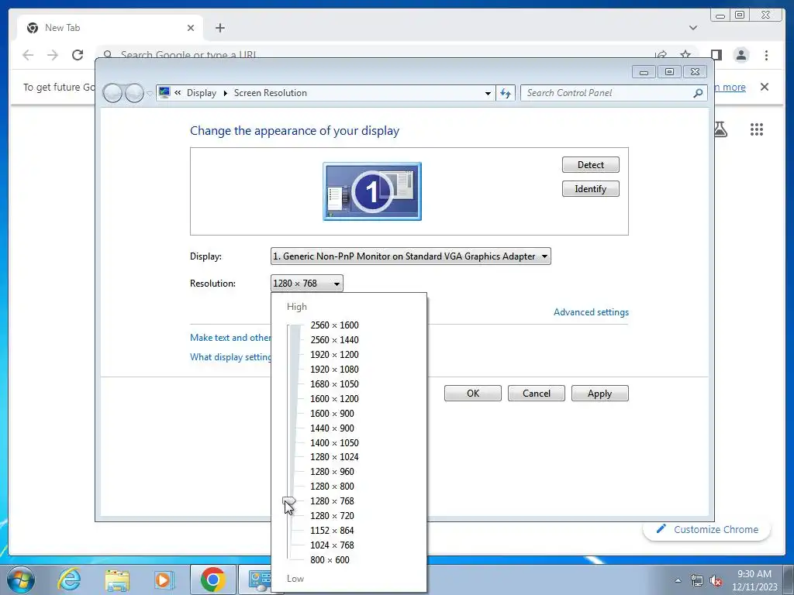Image resolution: width=794 pixels, height=595 pixels.
Task: Open the Display dropdown list
Action: [411, 256]
